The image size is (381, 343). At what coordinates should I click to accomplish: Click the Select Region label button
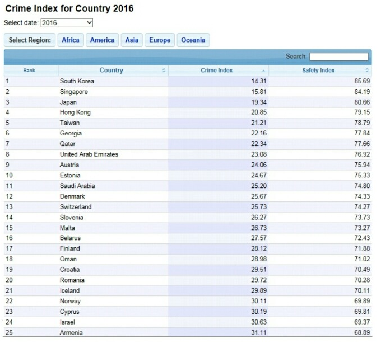click(30, 40)
